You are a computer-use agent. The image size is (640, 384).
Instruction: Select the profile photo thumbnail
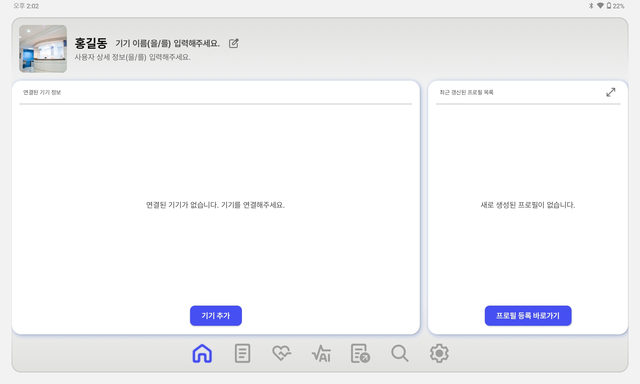pos(43,49)
